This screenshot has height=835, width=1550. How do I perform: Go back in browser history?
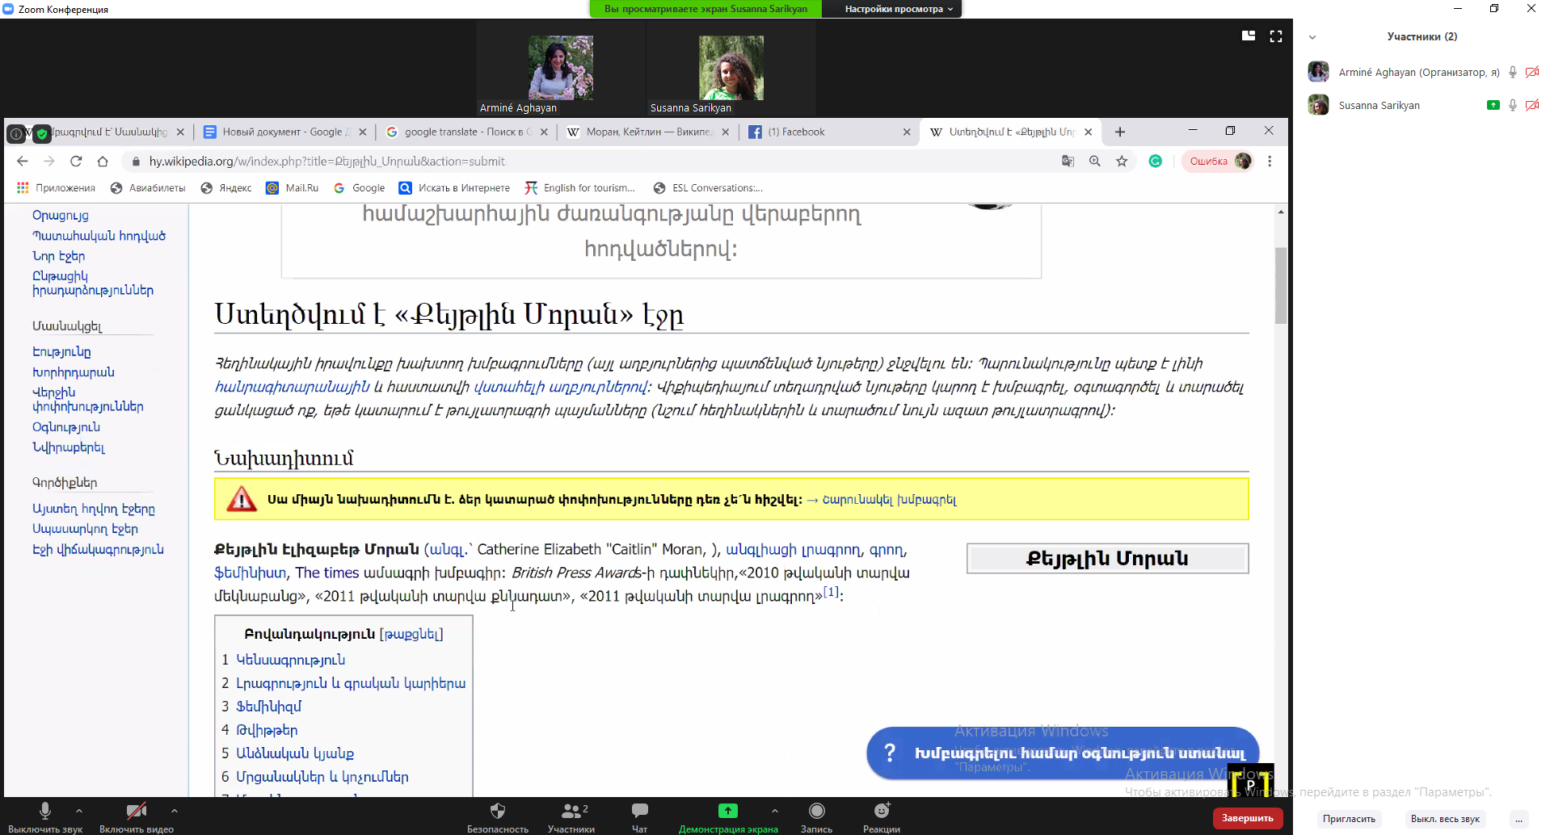(23, 162)
